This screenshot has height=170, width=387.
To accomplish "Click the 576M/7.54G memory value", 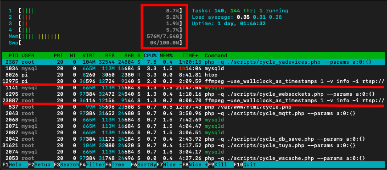I will coord(163,37).
